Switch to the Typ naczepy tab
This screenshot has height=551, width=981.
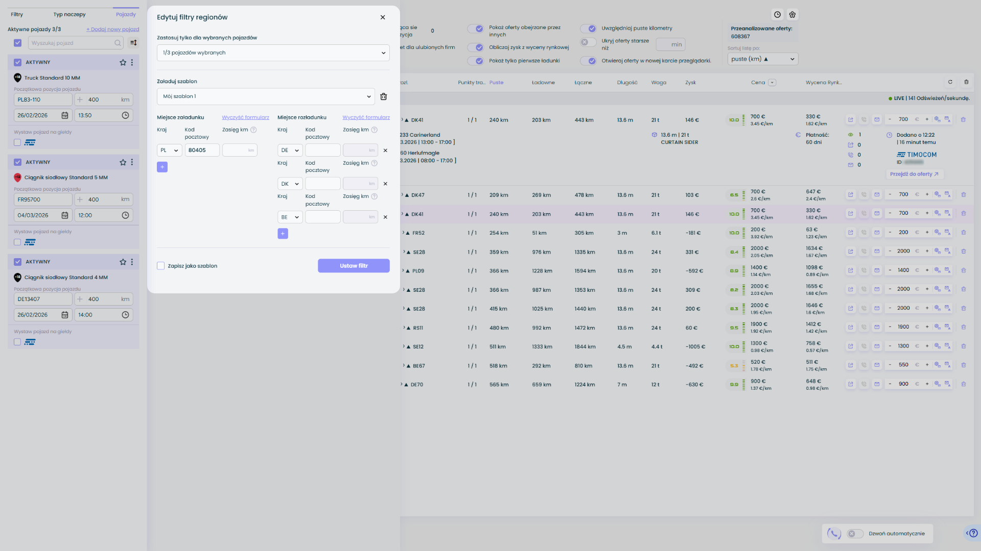[x=69, y=14]
